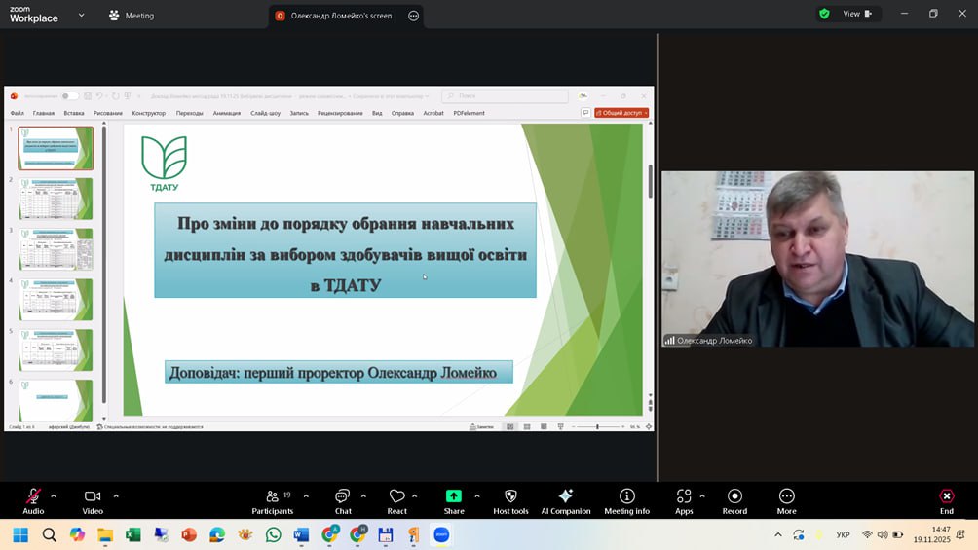The width and height of the screenshot is (978, 550).
Task: Open Excel from taskbar
Action: point(132,535)
